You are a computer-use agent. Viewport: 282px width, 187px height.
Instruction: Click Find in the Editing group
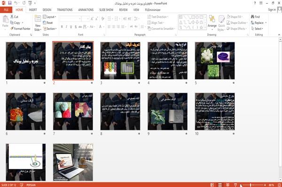tap(255, 17)
